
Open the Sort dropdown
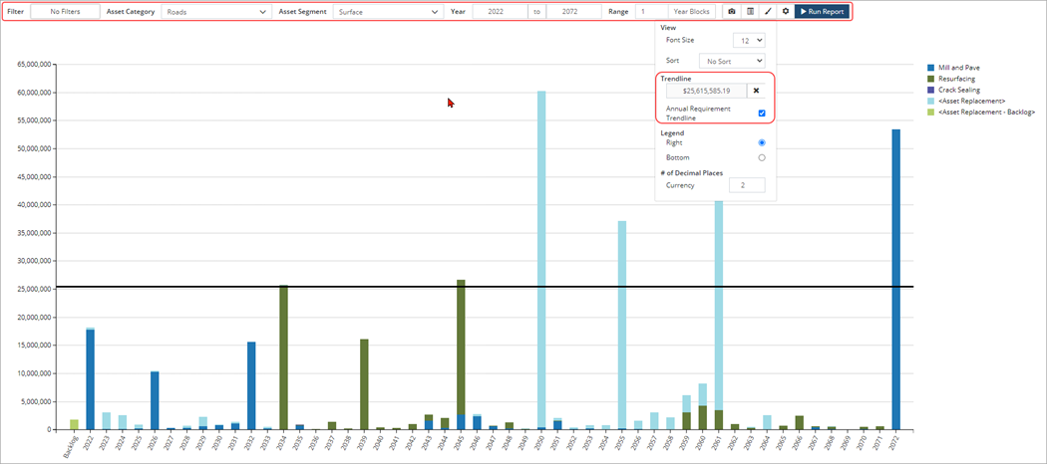731,61
